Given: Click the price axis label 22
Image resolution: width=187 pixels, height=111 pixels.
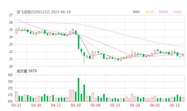Looking at the screenshot, I should click(x=11, y=52).
